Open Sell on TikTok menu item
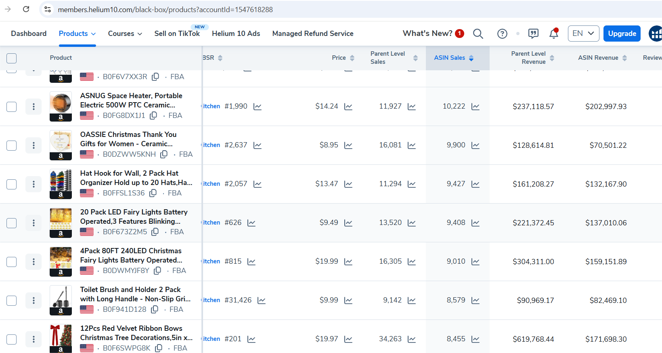 coord(177,34)
